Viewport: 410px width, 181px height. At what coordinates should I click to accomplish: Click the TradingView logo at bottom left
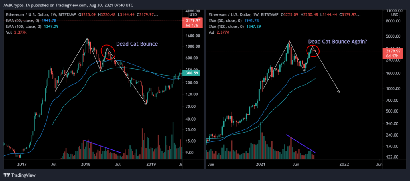tap(20, 175)
